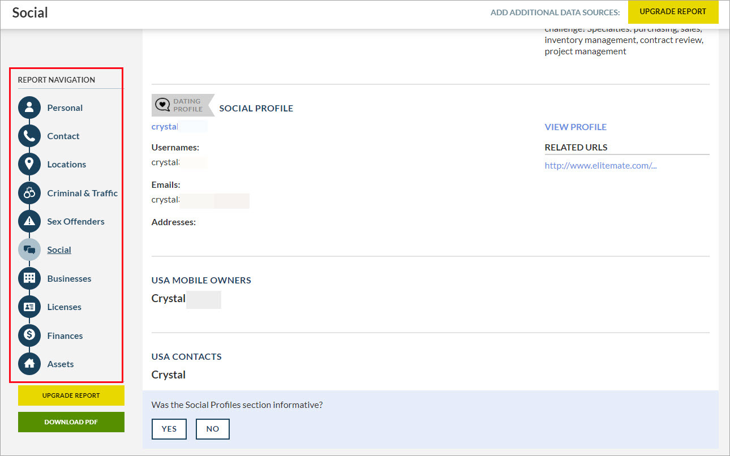Select the underlined Social navigation label
This screenshot has height=456, width=730.
pyautogui.click(x=59, y=249)
